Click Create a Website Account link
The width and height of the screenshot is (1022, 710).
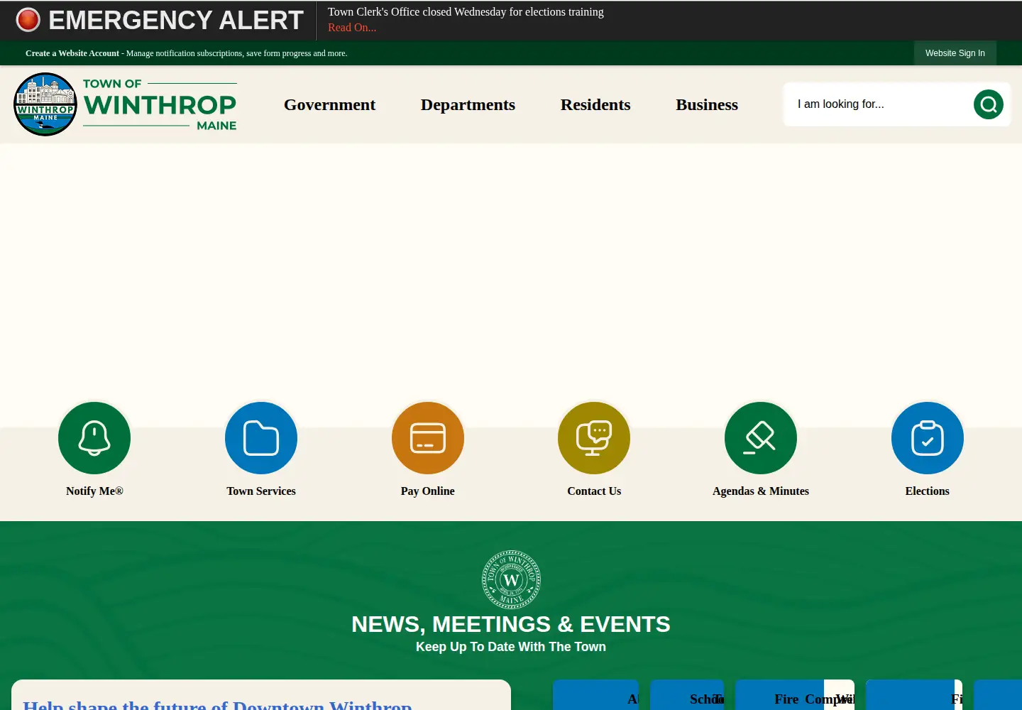click(x=72, y=53)
